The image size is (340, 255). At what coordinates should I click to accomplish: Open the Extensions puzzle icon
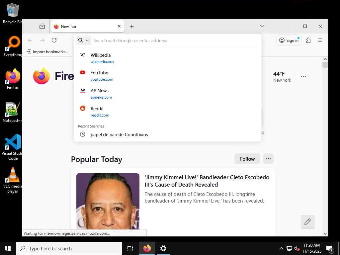(x=308, y=40)
